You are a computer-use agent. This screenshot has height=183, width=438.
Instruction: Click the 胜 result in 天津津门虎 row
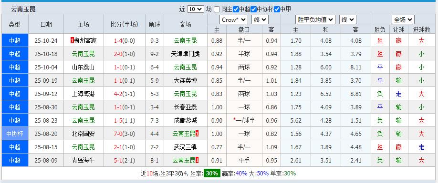[x=380, y=54]
